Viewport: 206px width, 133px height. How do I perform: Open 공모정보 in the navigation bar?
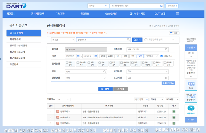tap(85, 14)
